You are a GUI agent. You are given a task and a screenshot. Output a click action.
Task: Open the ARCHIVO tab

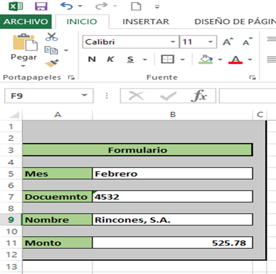26,22
